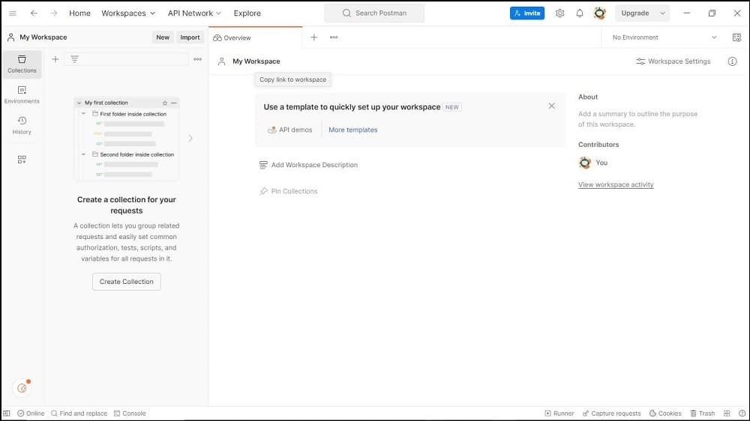
Task: Open the hamburger menu icon
Action: coord(13,13)
